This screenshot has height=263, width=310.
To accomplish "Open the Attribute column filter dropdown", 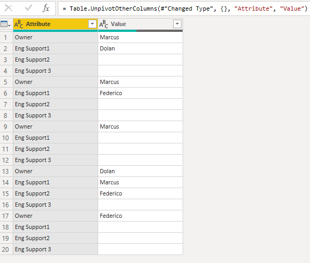I will click(92, 24).
